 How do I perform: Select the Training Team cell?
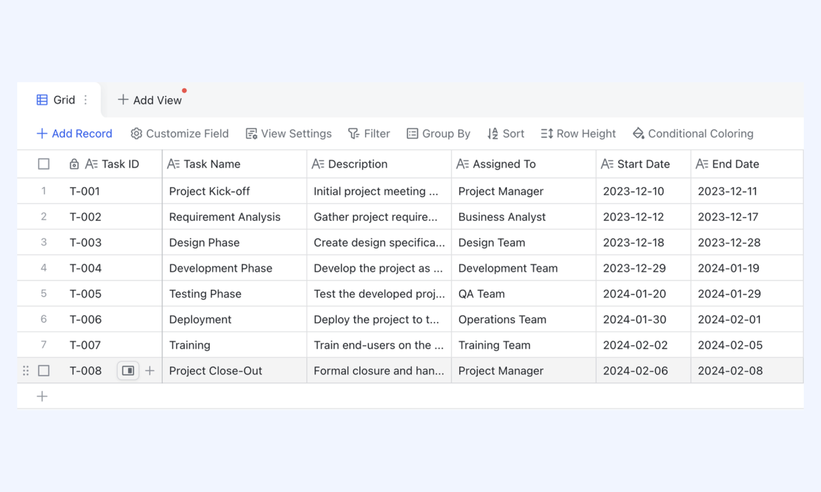[523, 345]
